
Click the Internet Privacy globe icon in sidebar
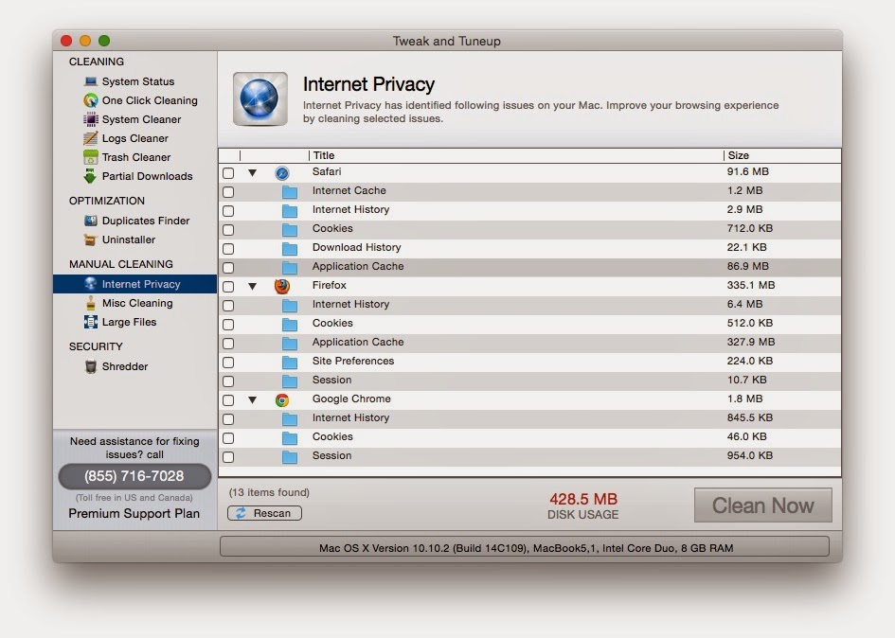click(90, 284)
